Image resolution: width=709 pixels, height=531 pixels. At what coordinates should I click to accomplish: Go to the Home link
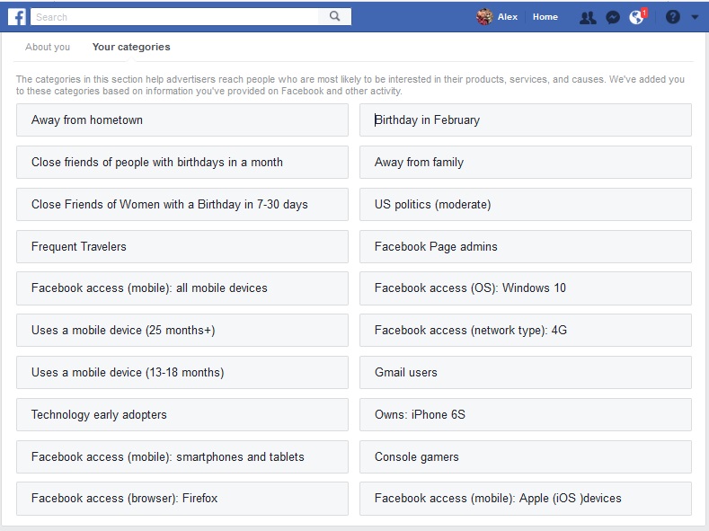pos(545,17)
